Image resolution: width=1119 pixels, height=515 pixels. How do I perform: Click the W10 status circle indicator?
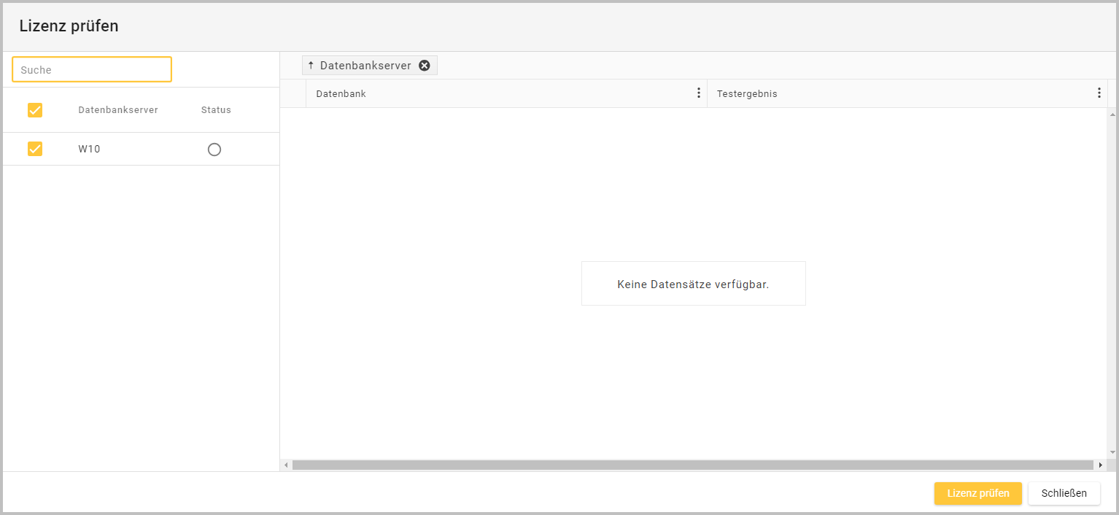(x=214, y=150)
